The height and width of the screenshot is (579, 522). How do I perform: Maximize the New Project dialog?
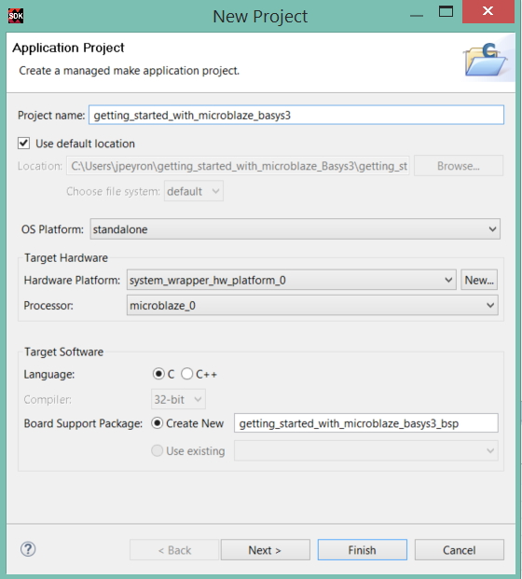point(446,12)
